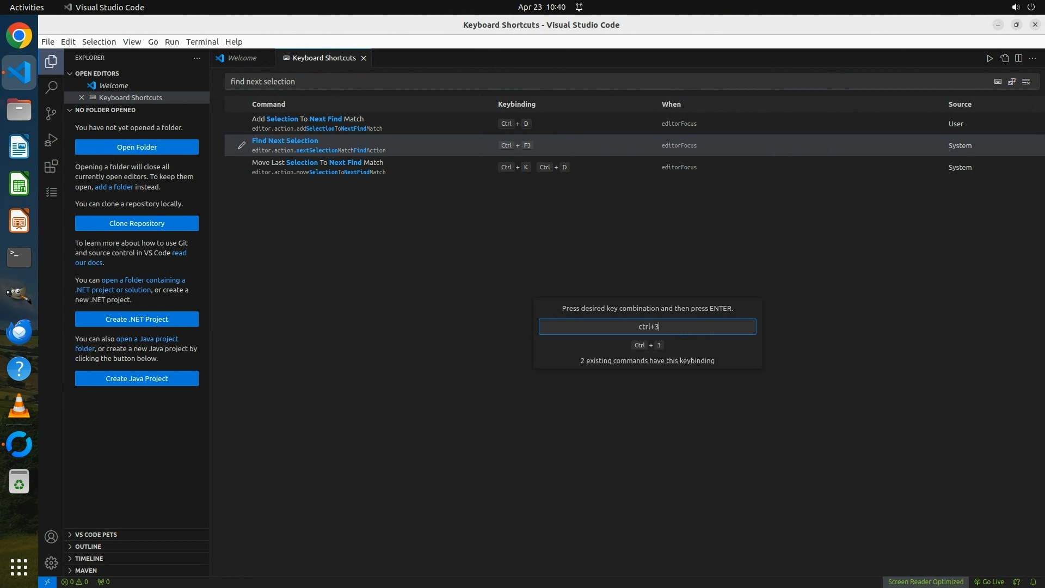Switch to the Welcome tab

tap(242, 58)
